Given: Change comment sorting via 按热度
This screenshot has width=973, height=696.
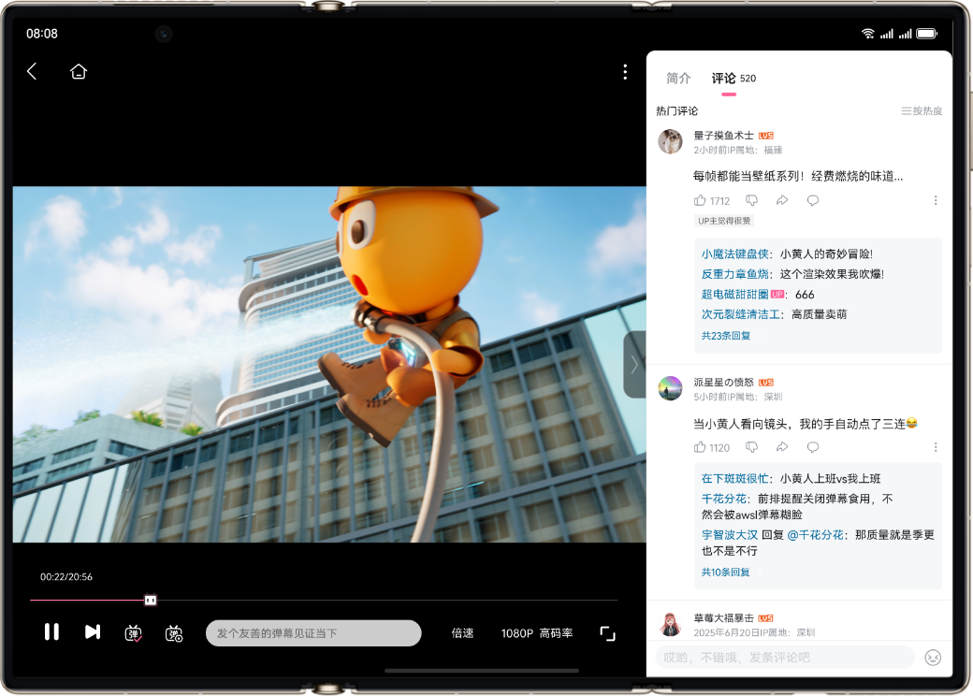Looking at the screenshot, I should (921, 110).
